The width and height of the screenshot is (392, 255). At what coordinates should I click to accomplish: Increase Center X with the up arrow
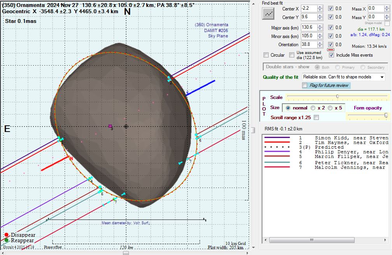320,7
